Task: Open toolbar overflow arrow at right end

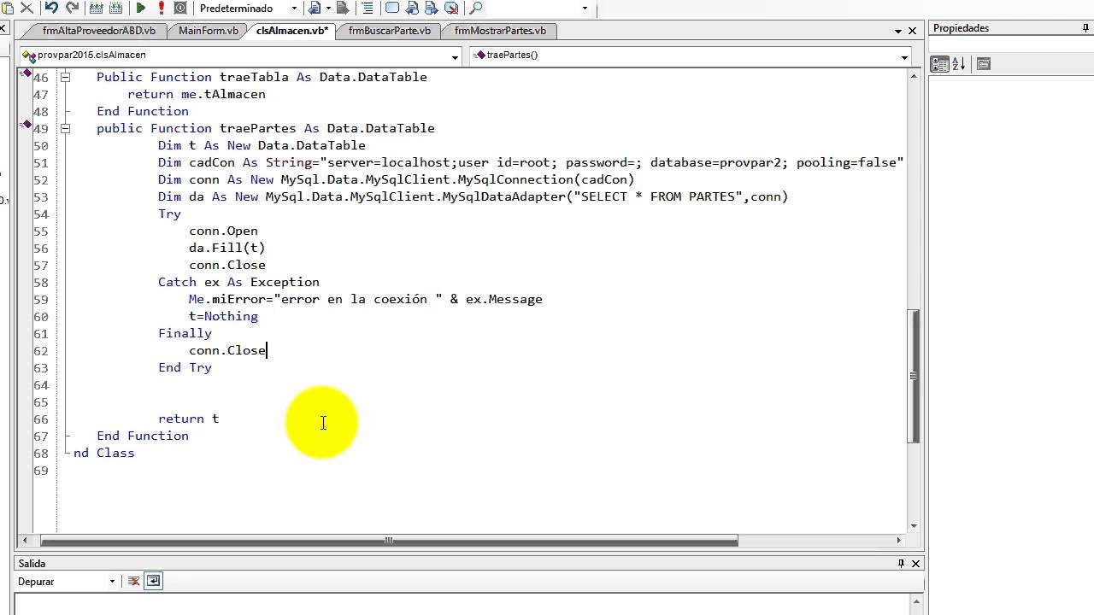Action: (585, 9)
